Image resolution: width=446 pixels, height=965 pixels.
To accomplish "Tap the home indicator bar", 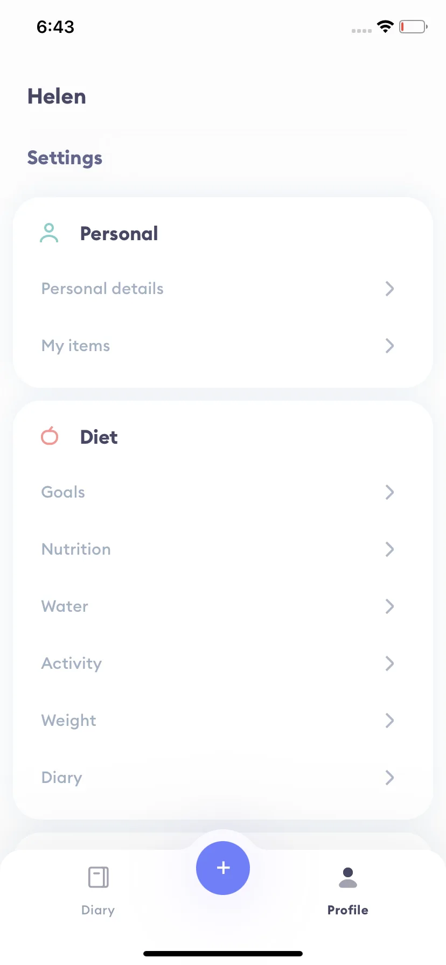I will coord(223,954).
